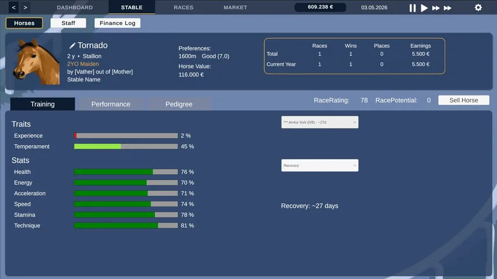Pause the game simulation
This screenshot has width=497, height=279.
(413, 8)
